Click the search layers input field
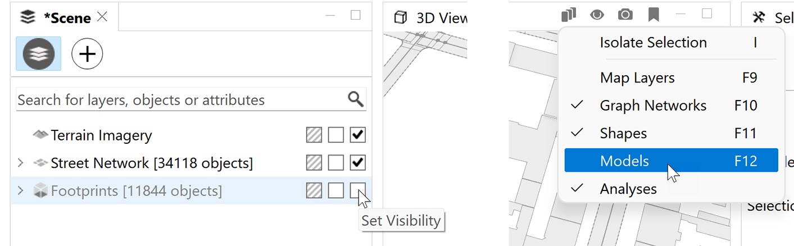The width and height of the screenshot is (794, 246). coord(180,100)
